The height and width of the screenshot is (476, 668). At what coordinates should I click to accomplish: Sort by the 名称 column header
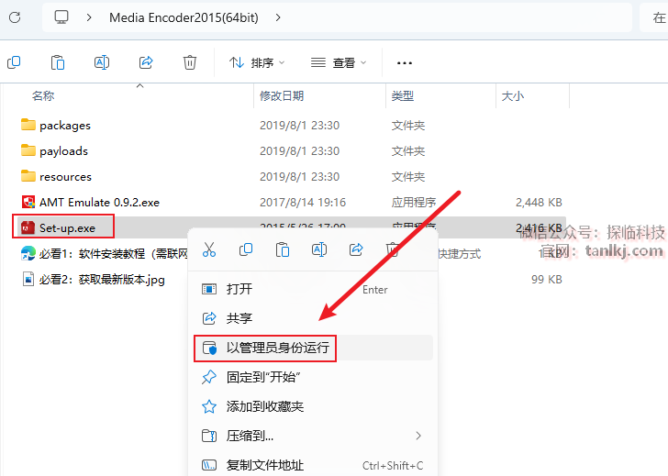pos(43,95)
